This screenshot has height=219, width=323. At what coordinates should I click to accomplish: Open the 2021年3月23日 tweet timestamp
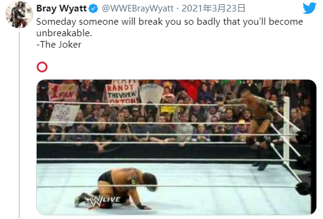pyautogui.click(x=213, y=8)
